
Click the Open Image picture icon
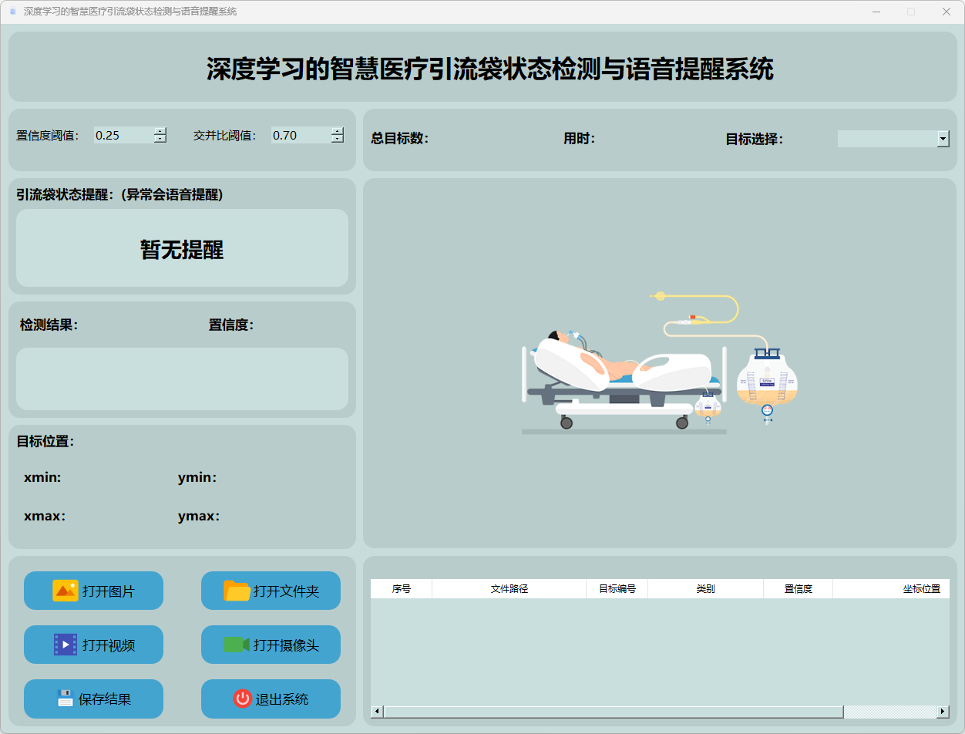[x=66, y=591]
